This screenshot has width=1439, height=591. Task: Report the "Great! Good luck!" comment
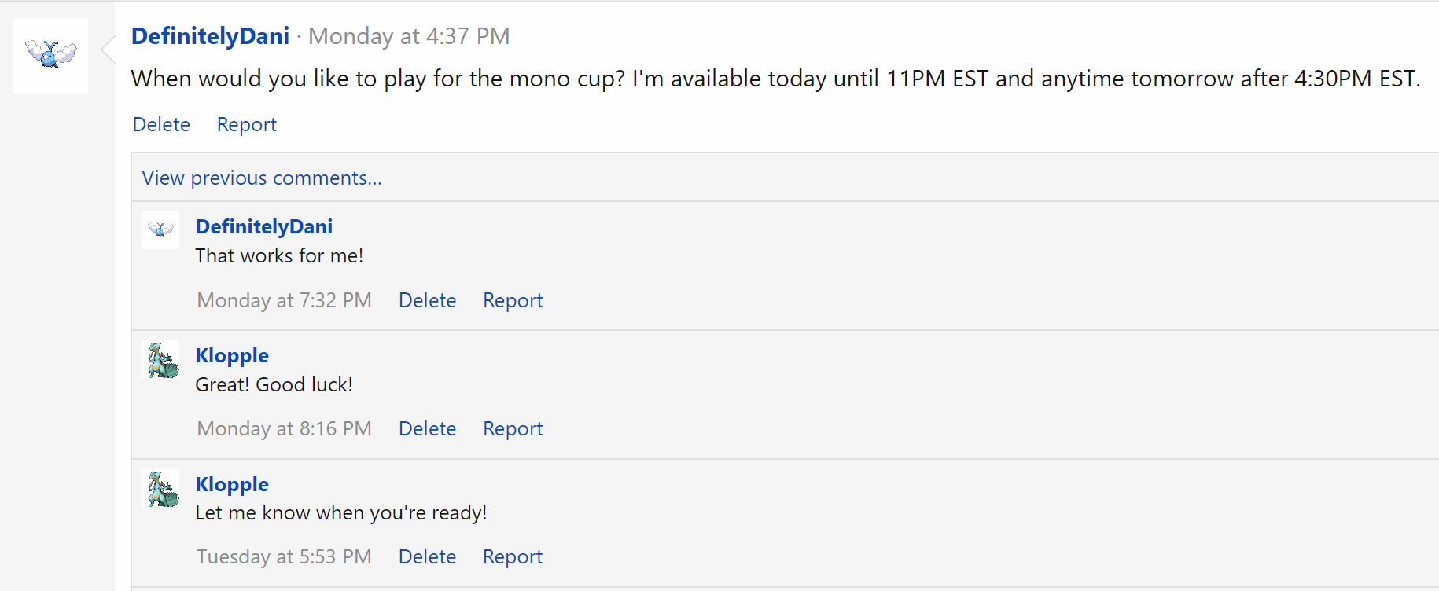(513, 428)
